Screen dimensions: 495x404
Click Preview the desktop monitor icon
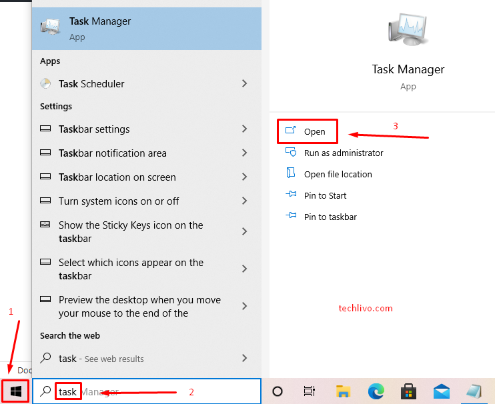pyautogui.click(x=45, y=299)
